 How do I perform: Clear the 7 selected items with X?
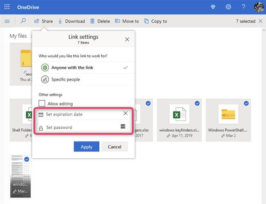pyautogui.click(x=260, y=21)
